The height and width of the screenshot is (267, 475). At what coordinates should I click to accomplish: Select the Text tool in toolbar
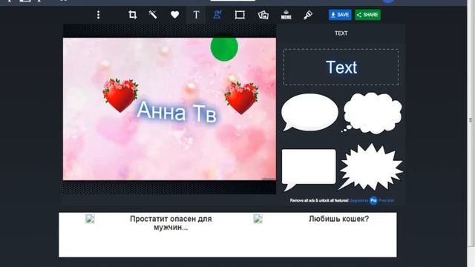(196, 15)
